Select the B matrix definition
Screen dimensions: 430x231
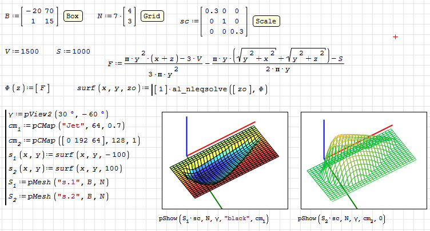pyautogui.click(x=31, y=16)
